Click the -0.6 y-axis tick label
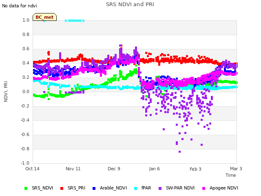 pyautogui.click(x=25, y=134)
